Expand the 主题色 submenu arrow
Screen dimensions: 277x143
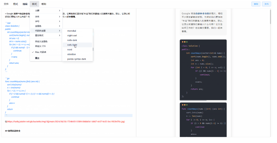coord(60,26)
